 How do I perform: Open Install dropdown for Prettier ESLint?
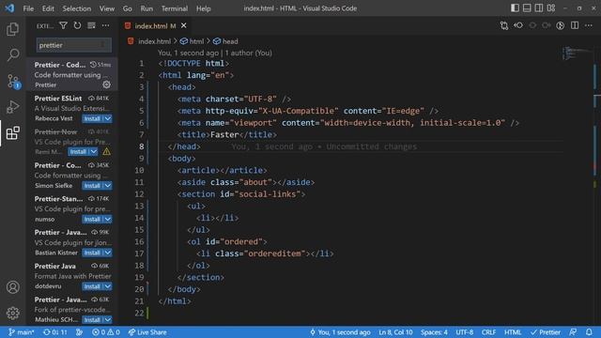pos(108,119)
